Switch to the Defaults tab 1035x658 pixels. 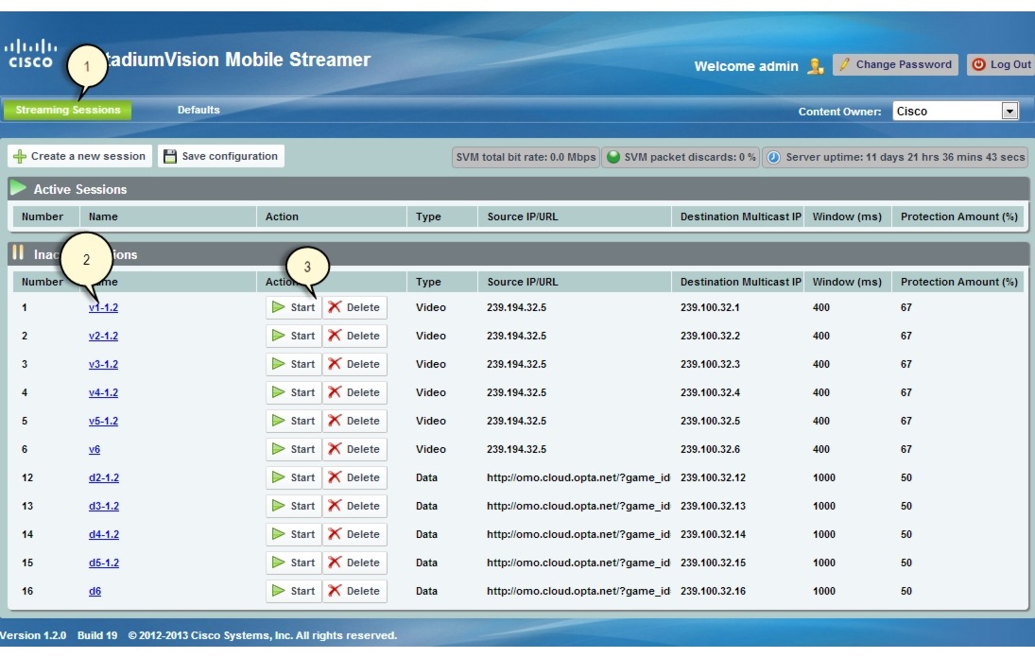click(198, 109)
